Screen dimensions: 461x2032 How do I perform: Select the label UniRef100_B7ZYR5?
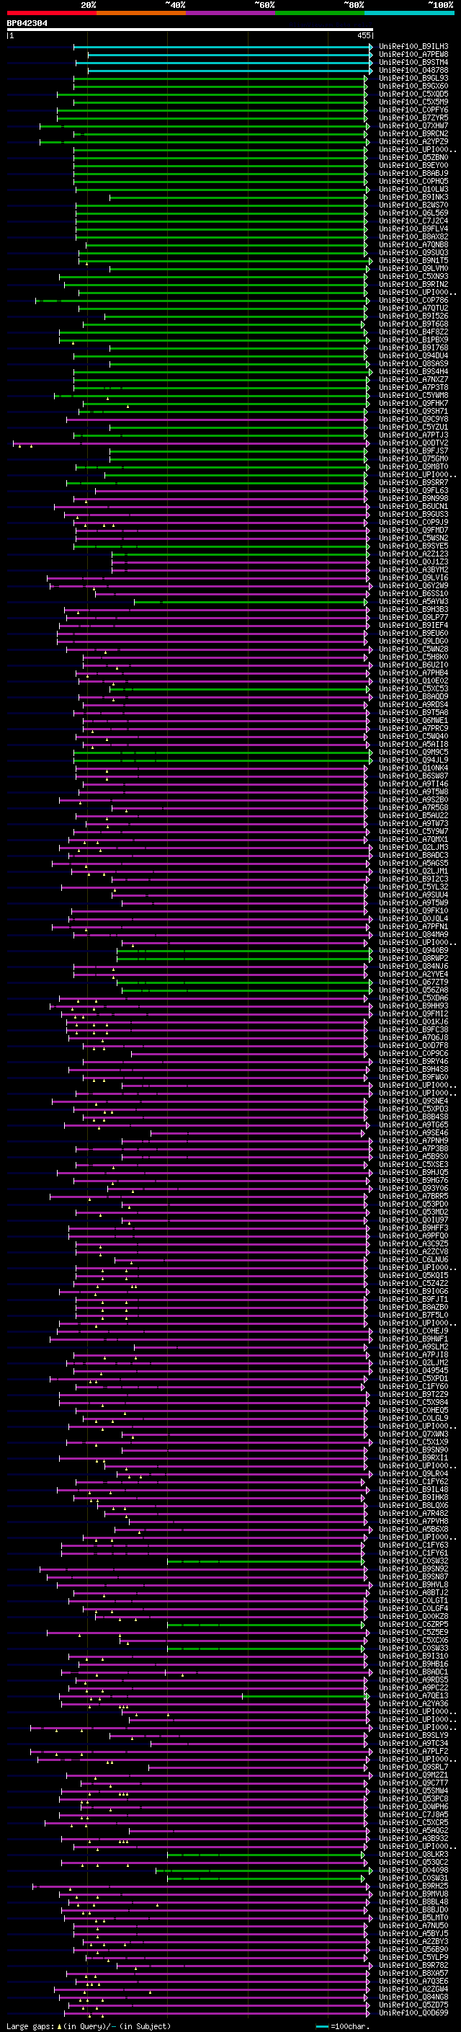coord(413,117)
